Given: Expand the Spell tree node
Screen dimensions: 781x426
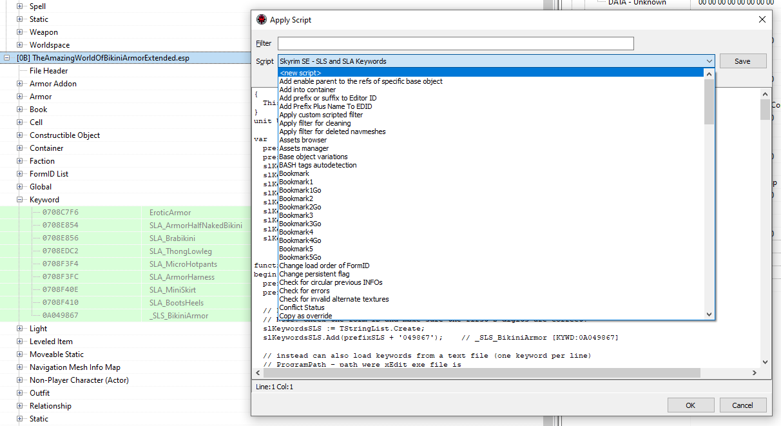Looking at the screenshot, I should [19, 6].
